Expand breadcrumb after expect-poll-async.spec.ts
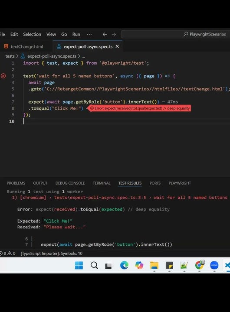Viewport: 230px width, 312px height. pyautogui.click(x=83, y=56)
